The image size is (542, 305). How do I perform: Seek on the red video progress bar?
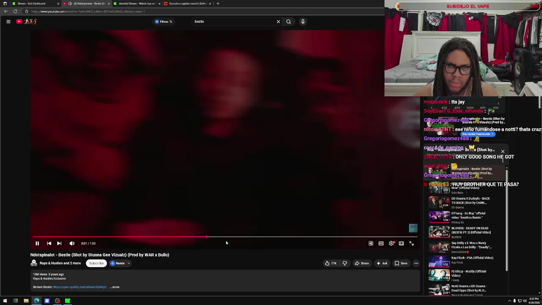(x=225, y=237)
